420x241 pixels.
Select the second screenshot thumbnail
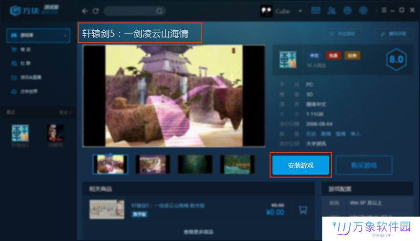click(x=153, y=164)
